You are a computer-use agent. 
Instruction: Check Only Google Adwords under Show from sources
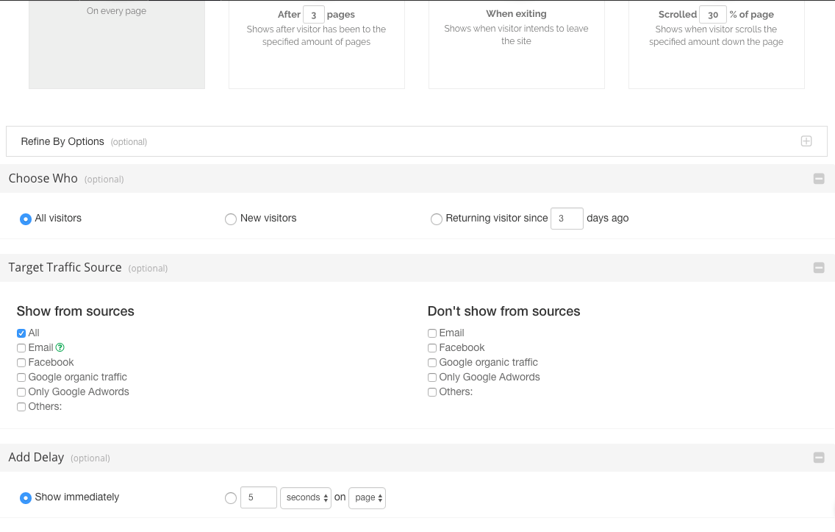point(21,392)
